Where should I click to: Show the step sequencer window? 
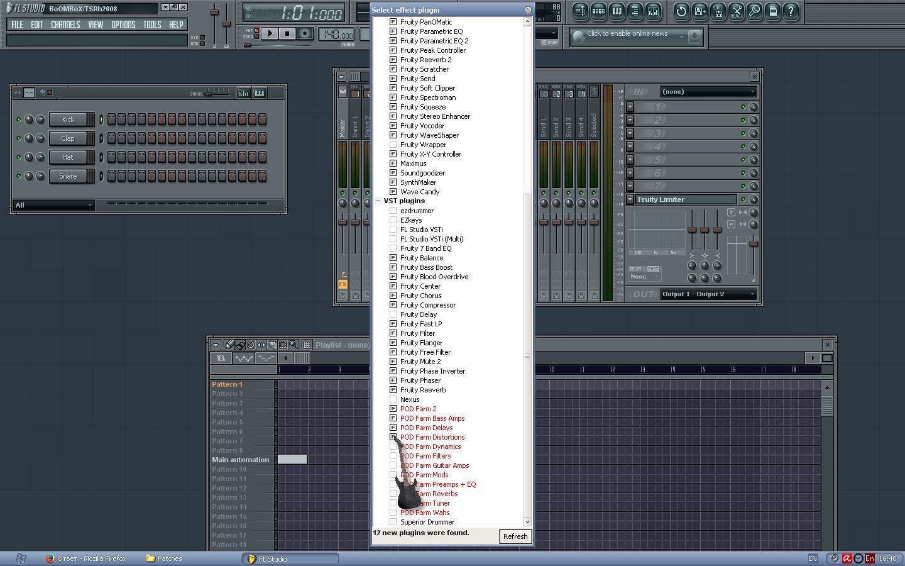[x=598, y=11]
